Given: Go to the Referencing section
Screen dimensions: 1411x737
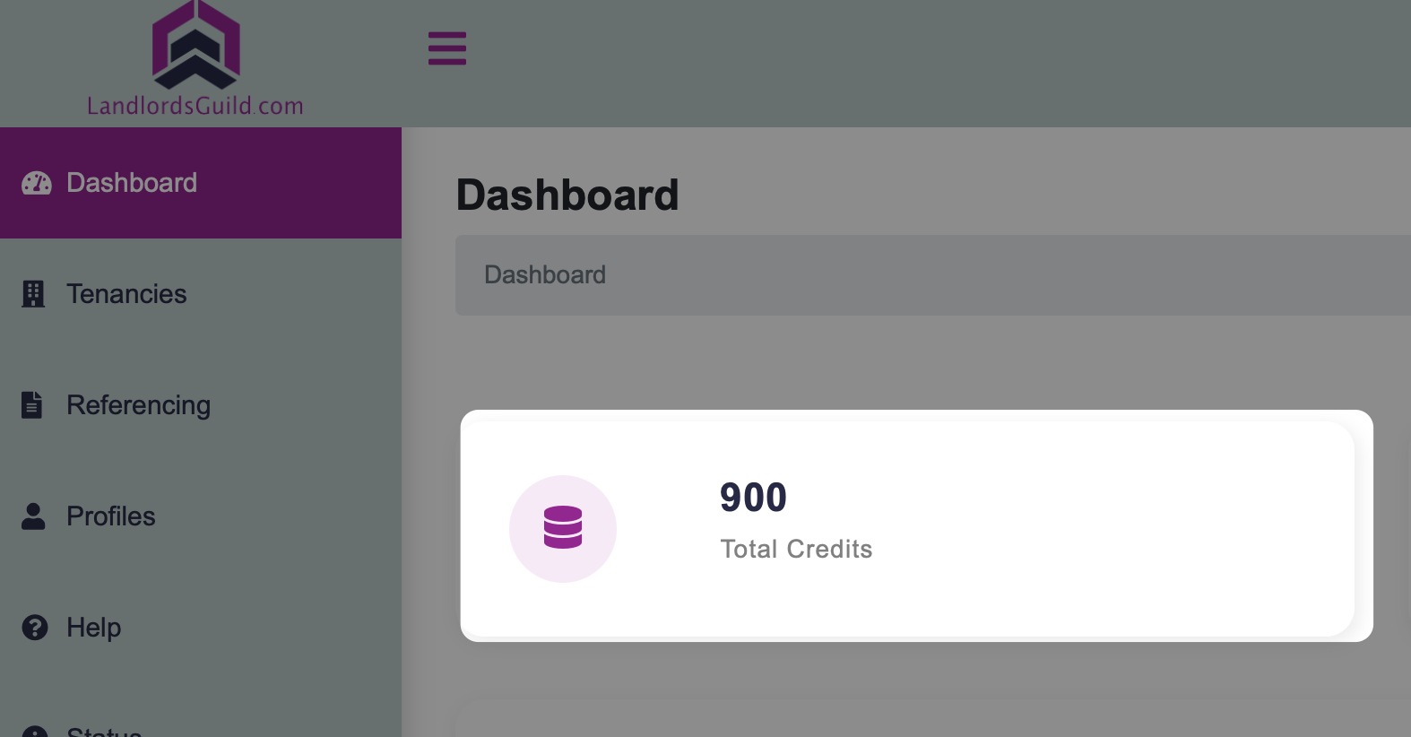Looking at the screenshot, I should (201, 405).
